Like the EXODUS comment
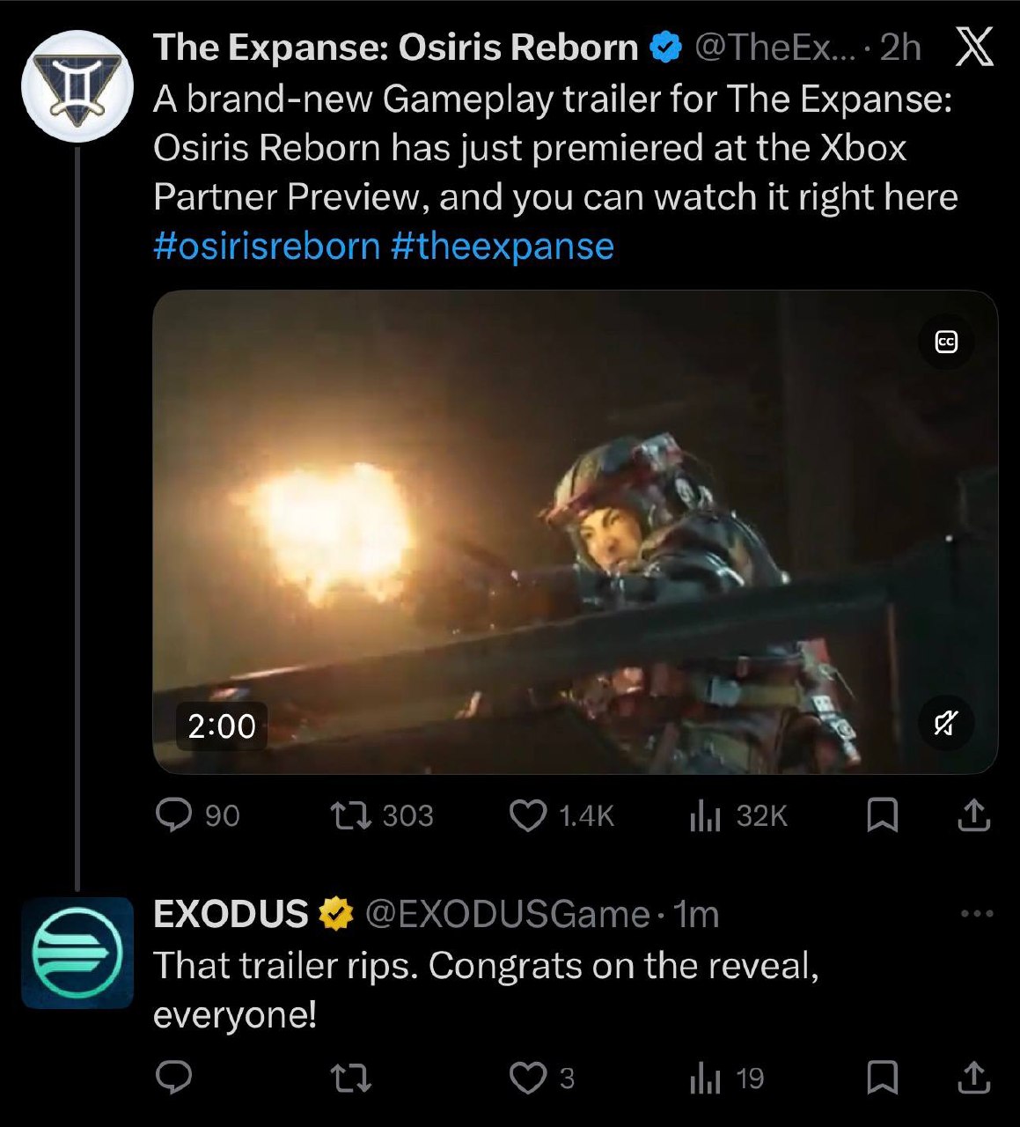The height and width of the screenshot is (1127, 1020). point(528,1078)
